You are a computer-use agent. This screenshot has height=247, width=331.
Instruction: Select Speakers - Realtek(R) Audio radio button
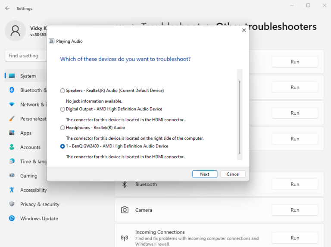[x=63, y=91]
